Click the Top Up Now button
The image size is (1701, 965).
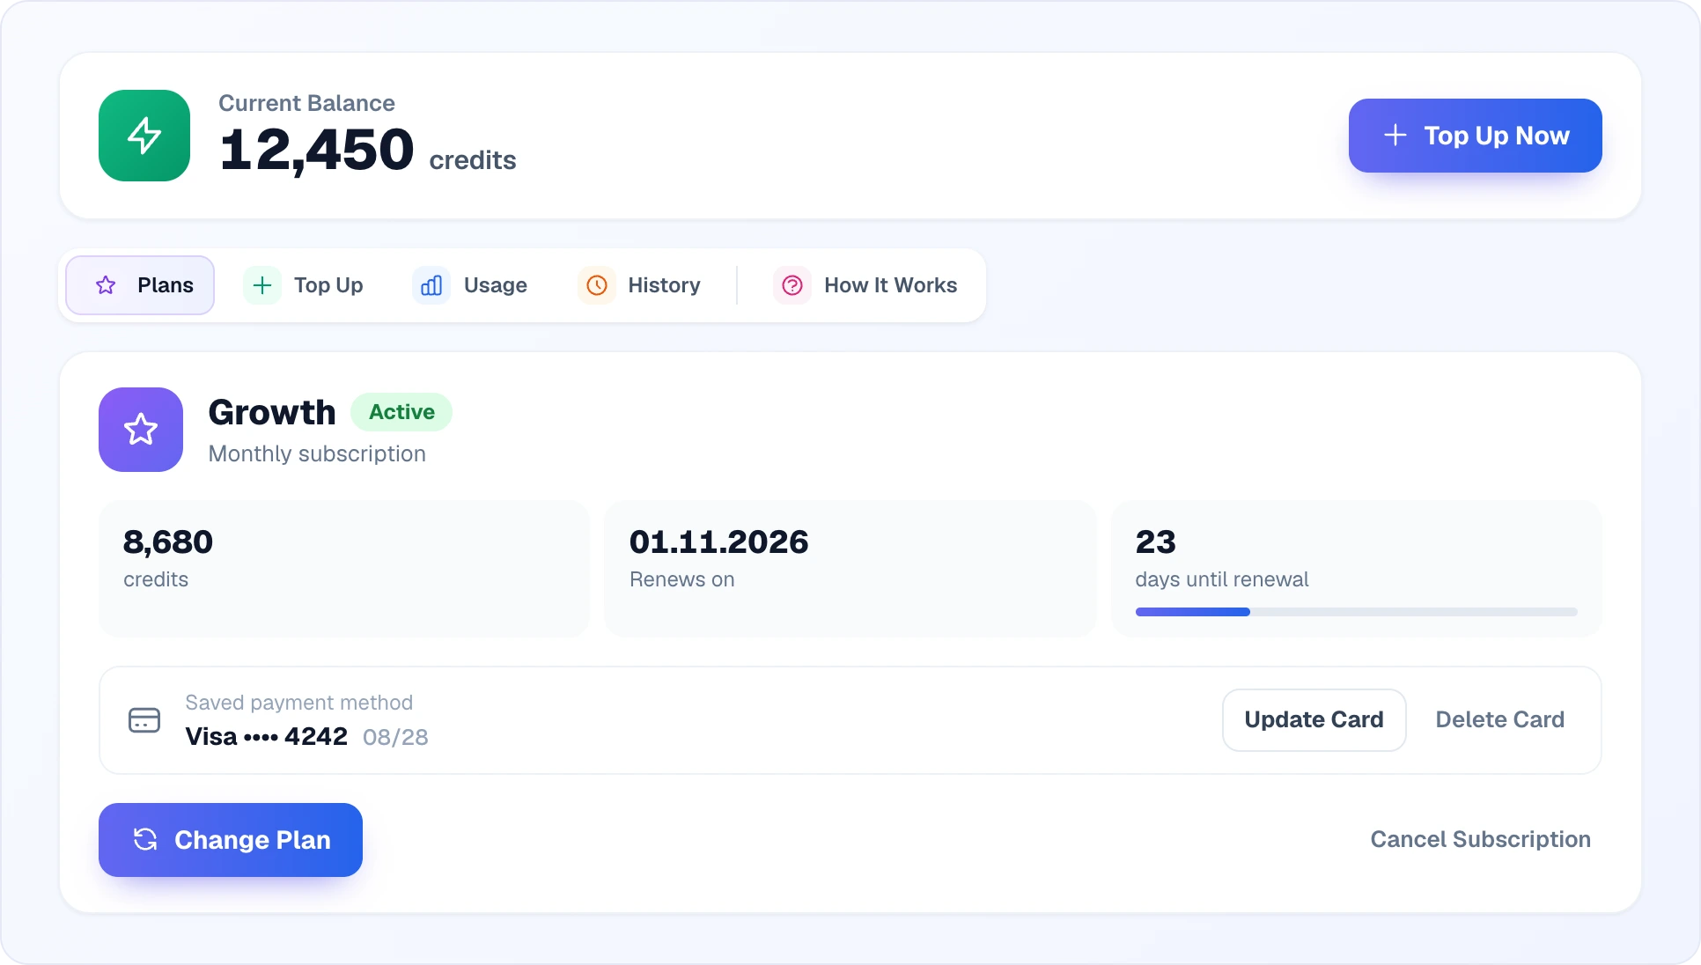pyautogui.click(x=1476, y=136)
